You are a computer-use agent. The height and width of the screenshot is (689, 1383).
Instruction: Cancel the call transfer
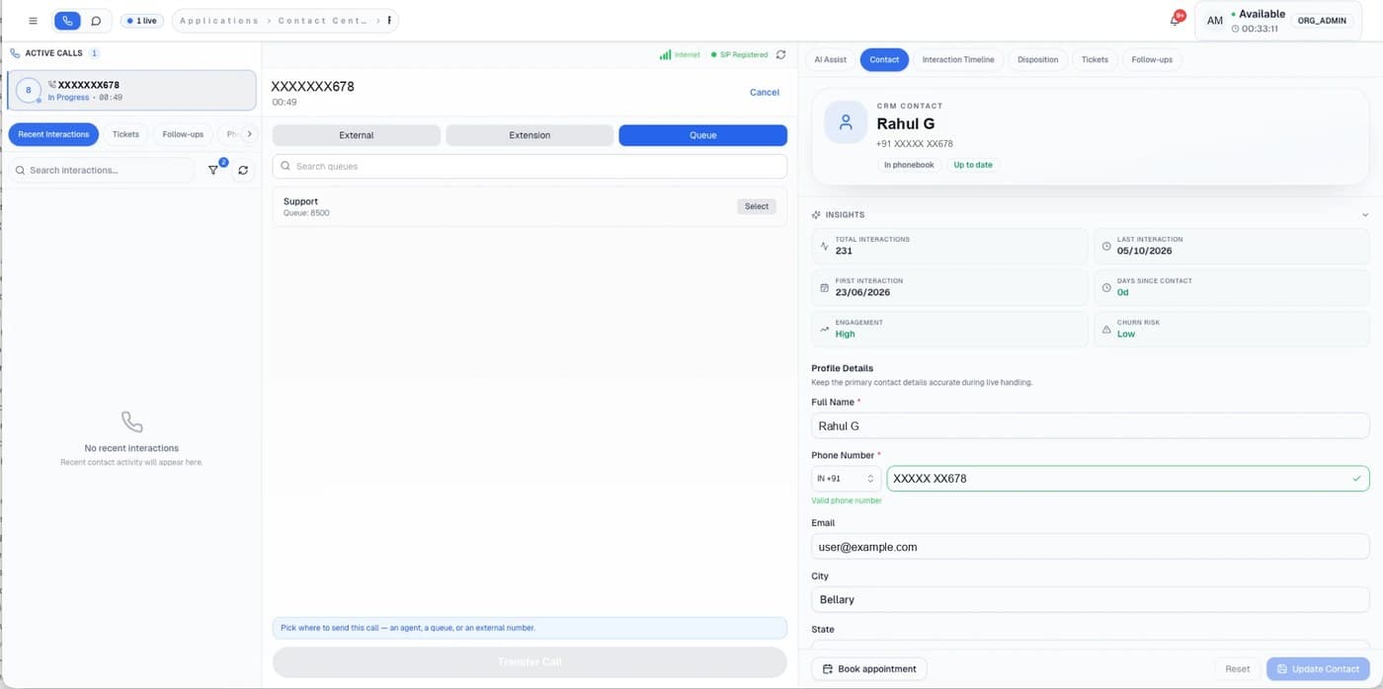[765, 93]
